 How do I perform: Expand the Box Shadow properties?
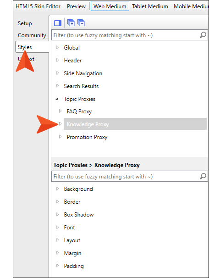pos(57,214)
